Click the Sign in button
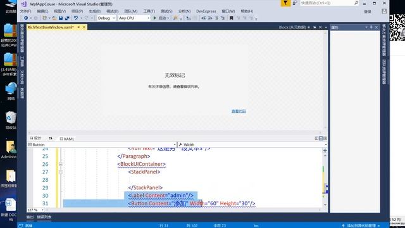The width and height of the screenshot is (405, 228). 368,11
